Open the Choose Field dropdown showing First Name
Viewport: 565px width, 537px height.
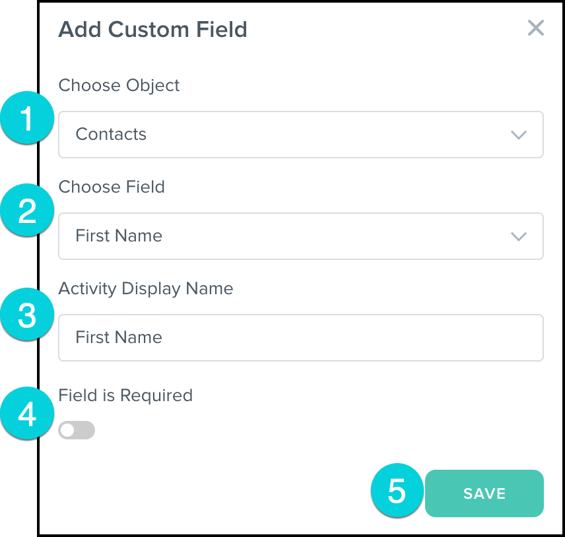pos(300,236)
